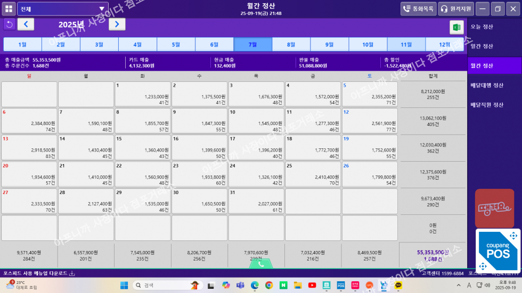522x293 pixels.
Task: Open 배달직원 정산 in the sidebar
Action: pyautogui.click(x=486, y=105)
